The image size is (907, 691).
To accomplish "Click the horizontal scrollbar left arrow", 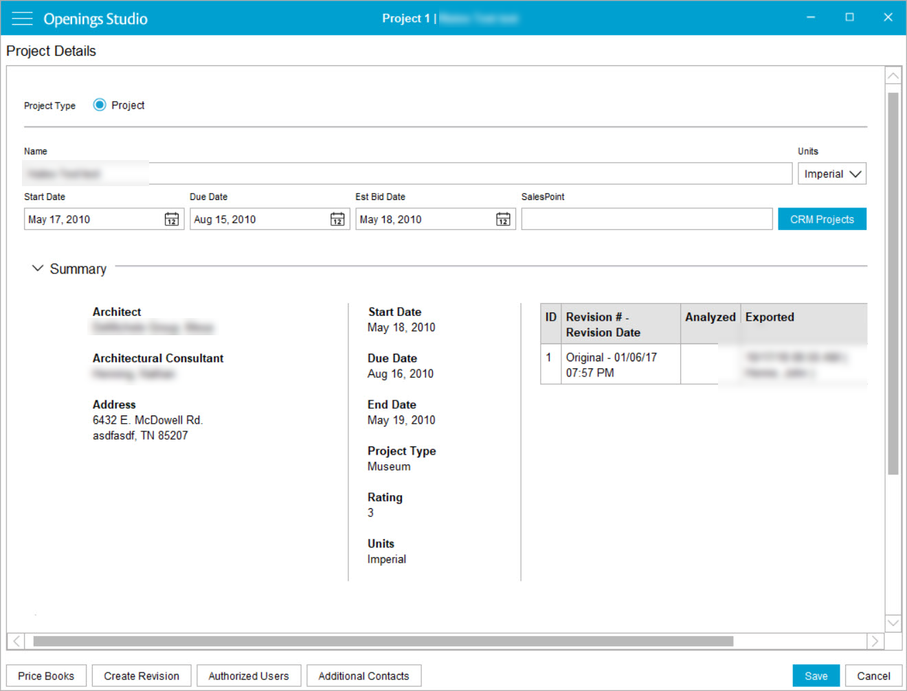I will pos(16,641).
